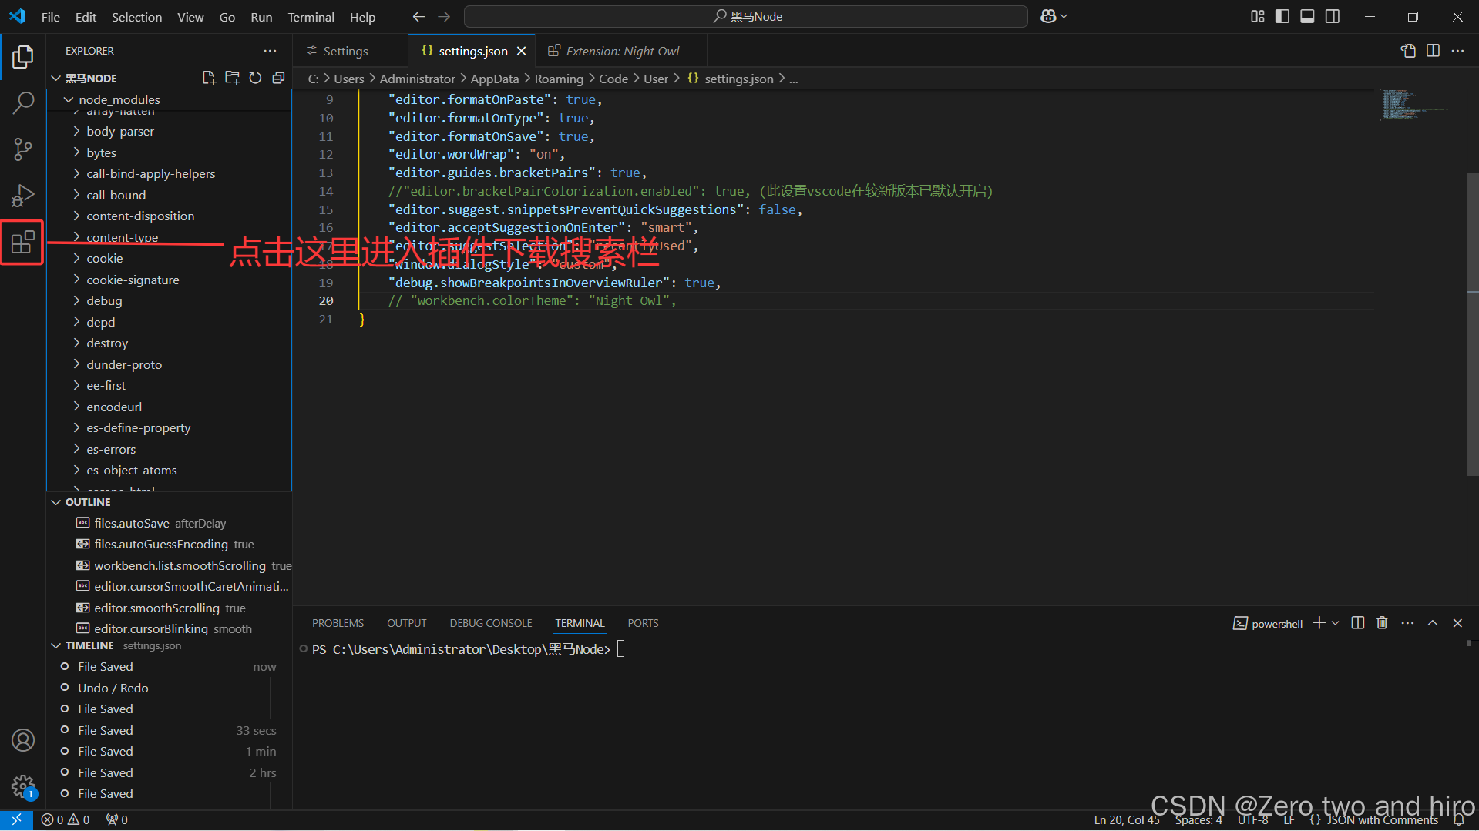Open notifications bell in status bar
This screenshot has width=1479, height=831.
(x=1459, y=819)
